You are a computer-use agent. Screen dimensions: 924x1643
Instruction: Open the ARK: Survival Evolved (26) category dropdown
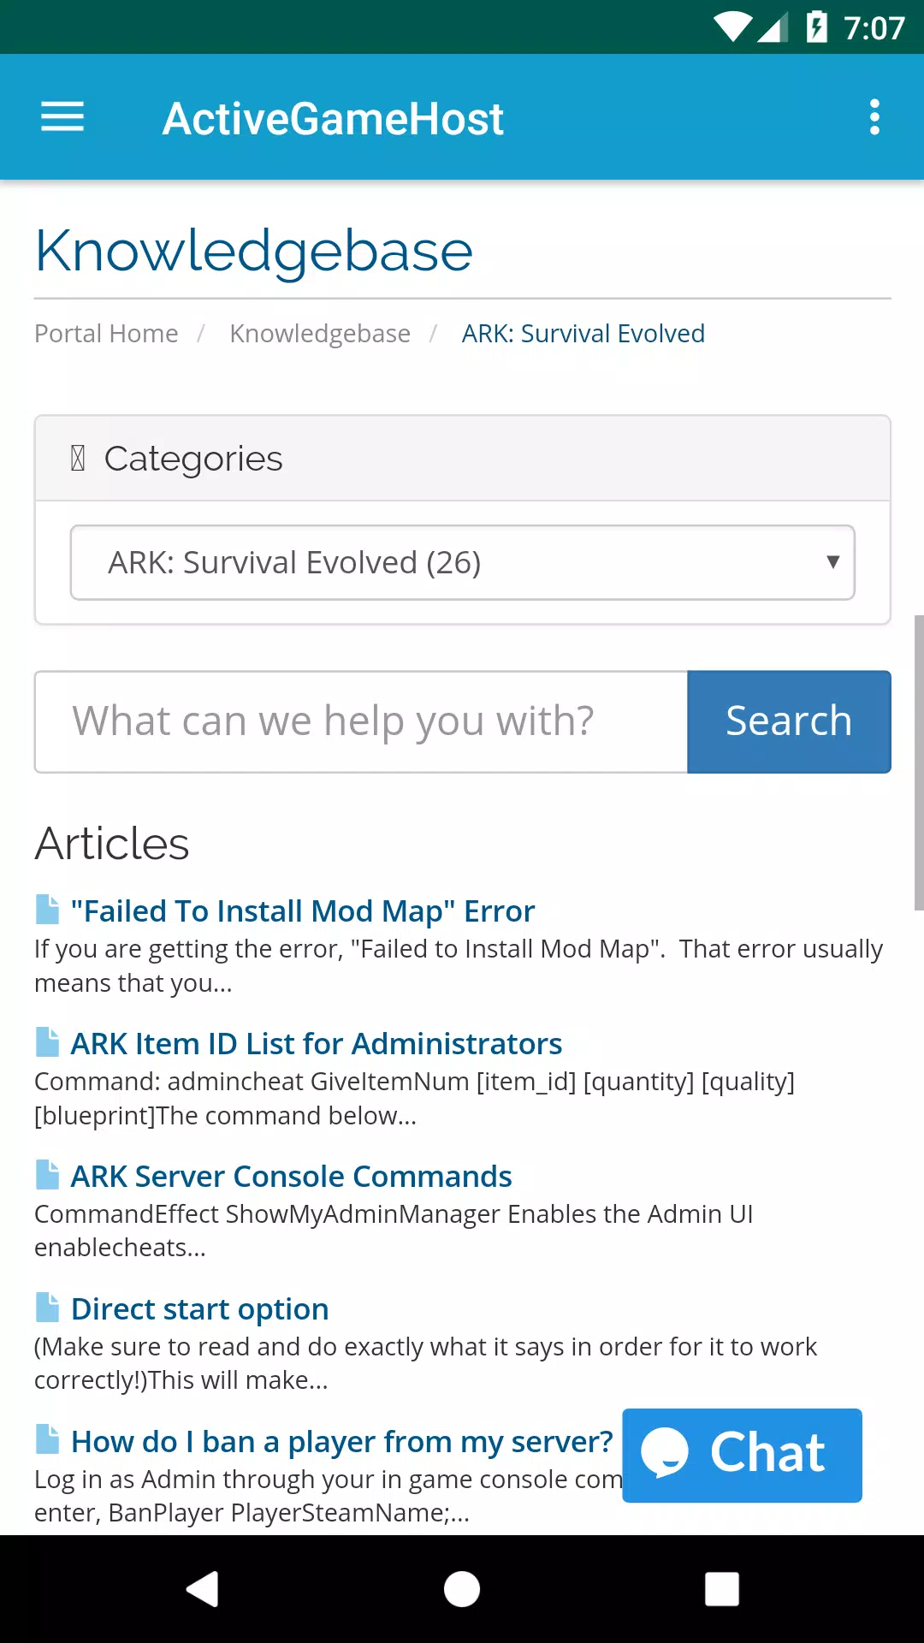tap(462, 562)
